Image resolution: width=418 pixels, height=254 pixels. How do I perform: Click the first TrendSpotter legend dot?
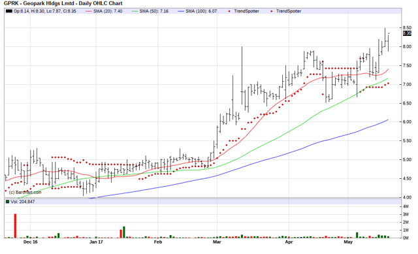[229, 11]
